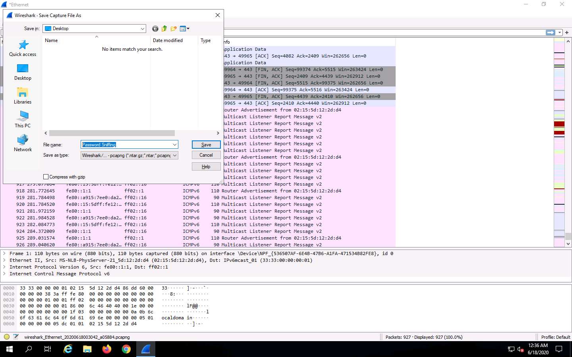Open Task View on the taskbar
The height and width of the screenshot is (357, 572).
48,349
